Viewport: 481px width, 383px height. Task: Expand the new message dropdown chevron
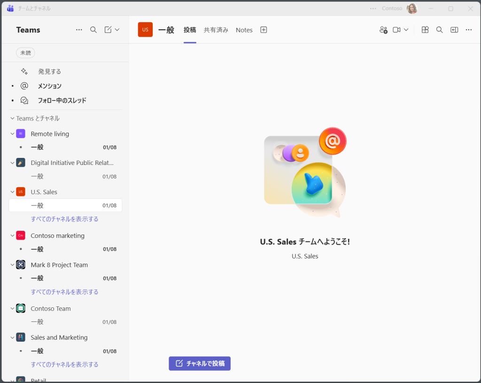(x=117, y=30)
